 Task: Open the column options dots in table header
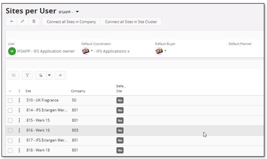click(x=19, y=91)
